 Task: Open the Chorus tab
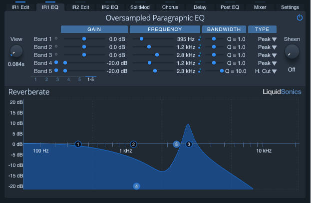(170, 7)
